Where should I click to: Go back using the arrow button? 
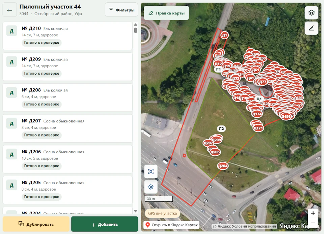(x=9, y=10)
